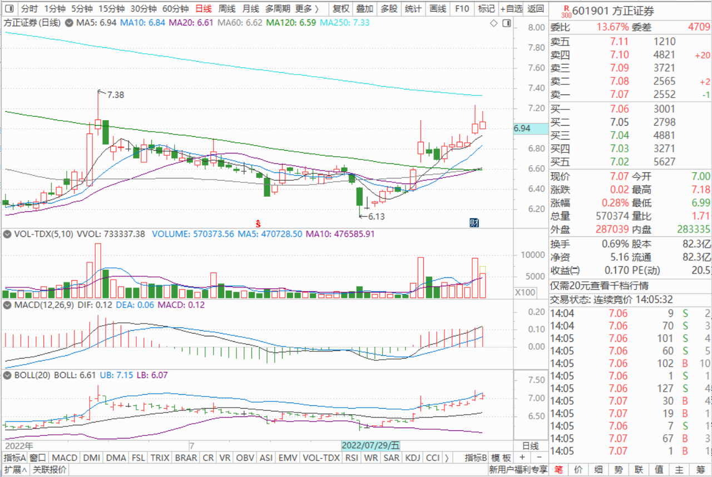Switch to the 1分钟 period
Screen dimensions: 712x477
coord(55,9)
